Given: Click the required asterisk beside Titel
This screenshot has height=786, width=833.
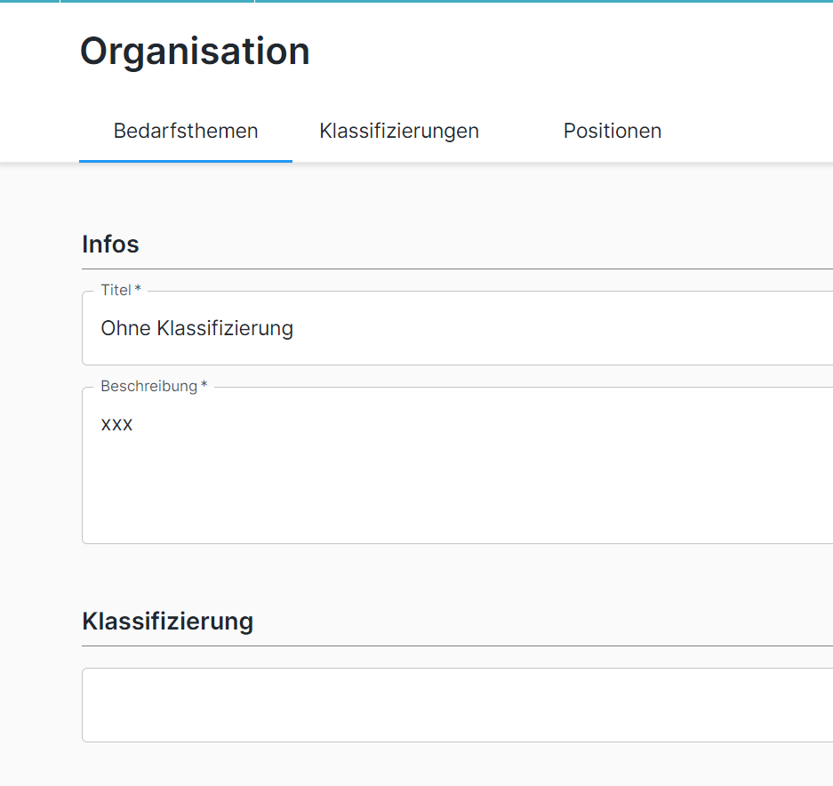Looking at the screenshot, I should 138,290.
